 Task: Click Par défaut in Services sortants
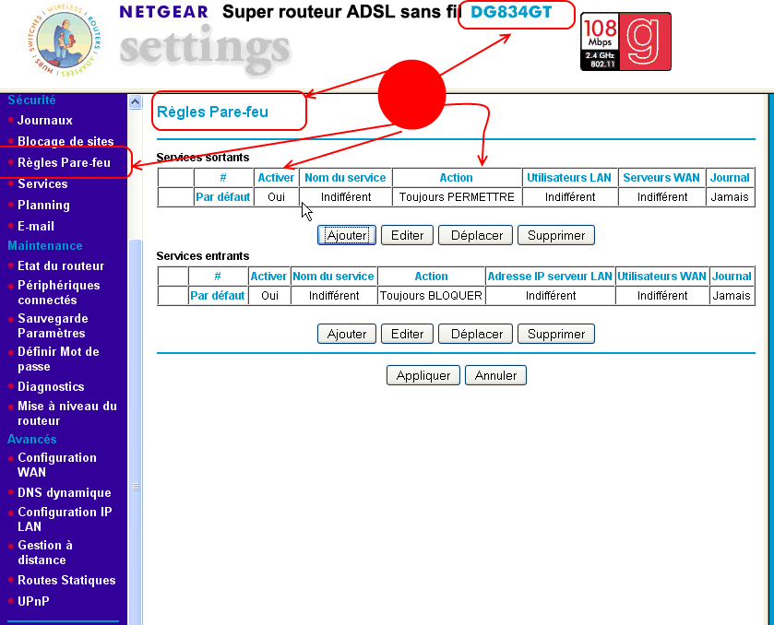pyautogui.click(x=222, y=197)
